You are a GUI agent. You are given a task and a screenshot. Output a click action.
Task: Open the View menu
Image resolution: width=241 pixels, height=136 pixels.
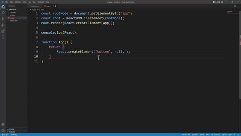pos(25,2)
